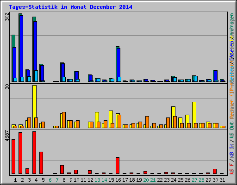Click day label 29 on x-axis
Screen dimensions: 237x185
[208, 180]
